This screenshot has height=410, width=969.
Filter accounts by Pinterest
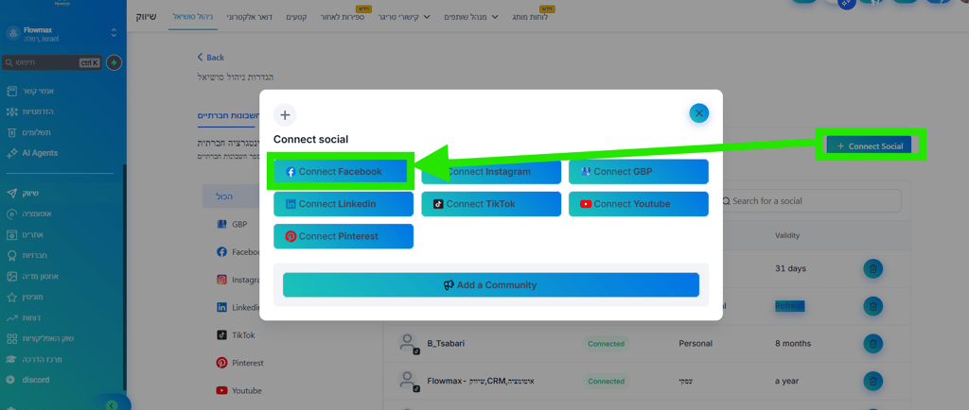[x=238, y=363]
